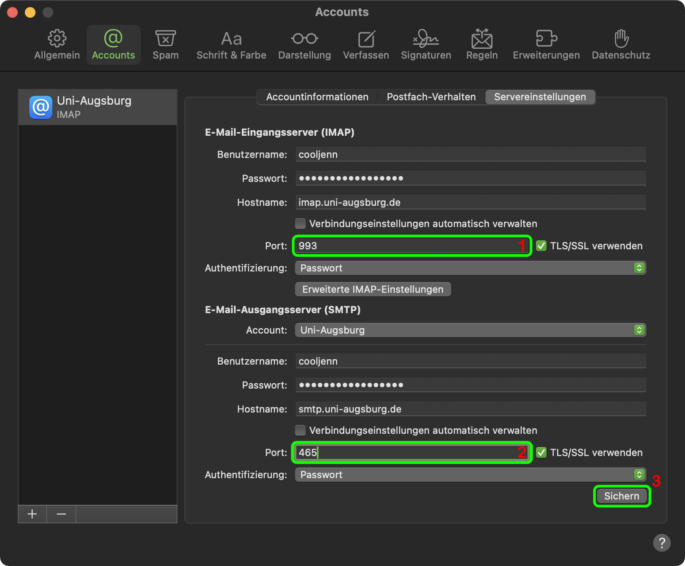Uncheck TLS/SSL verwenden for IMAP port 993

point(541,246)
